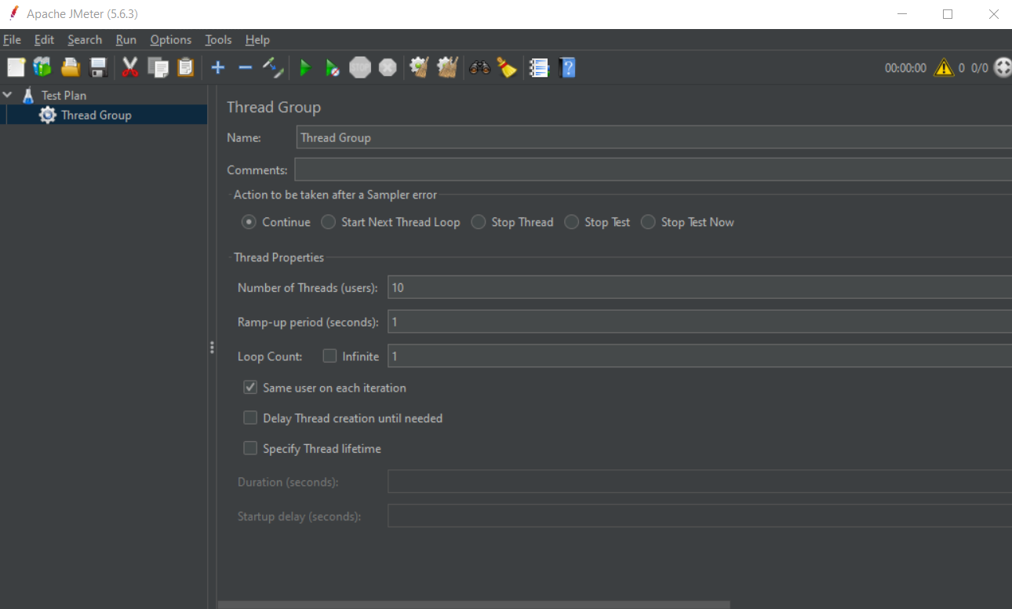Open the Options menu
1012x609 pixels.
tap(170, 40)
